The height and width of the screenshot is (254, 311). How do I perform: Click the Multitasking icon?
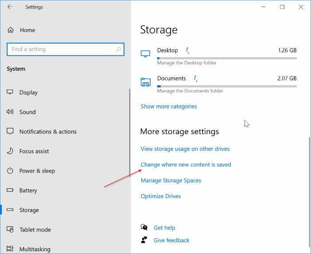tap(10, 249)
